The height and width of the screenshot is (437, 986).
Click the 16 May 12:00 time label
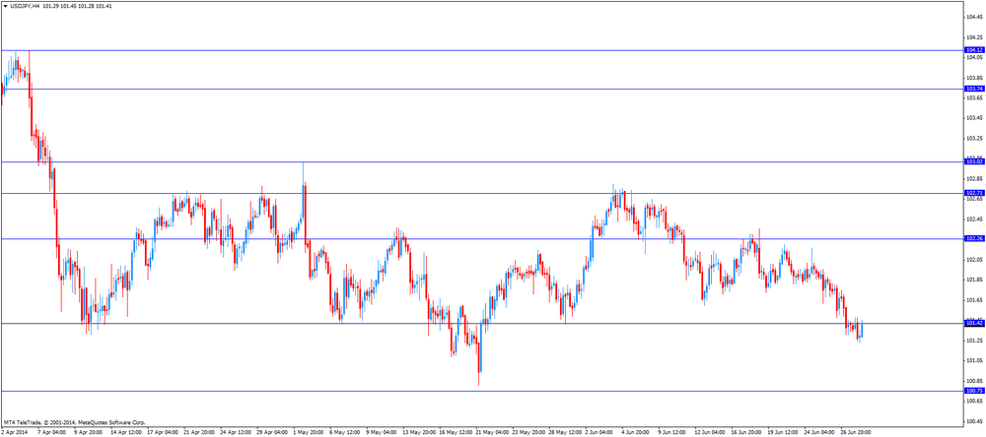coord(455,433)
